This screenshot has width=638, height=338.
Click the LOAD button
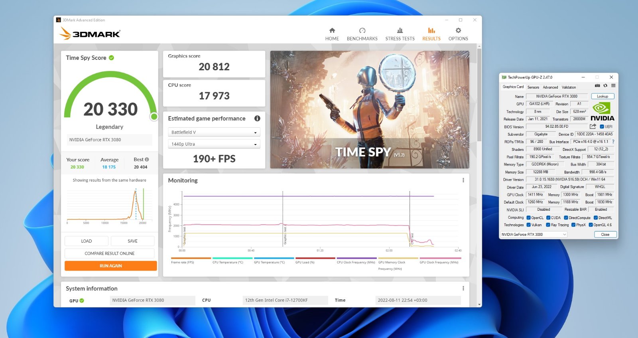[87, 241]
